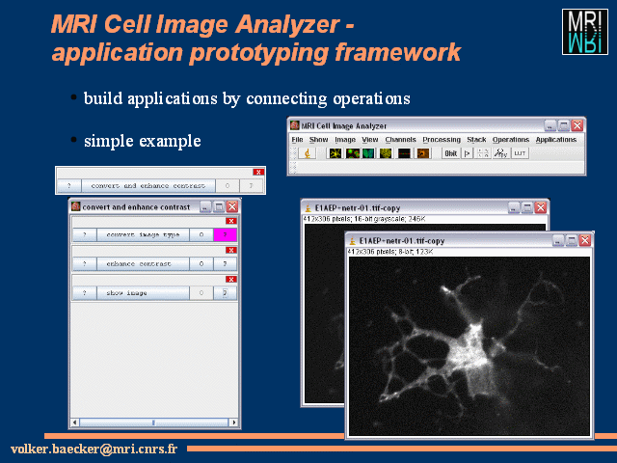Click the yellow textured tissue toolbar icon
Screen dimensions: 617x463
click(386, 153)
